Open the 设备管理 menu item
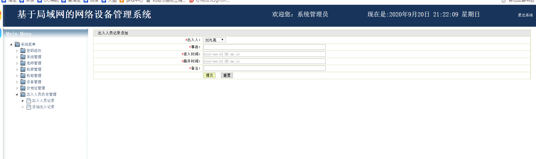Screen dimensions: 536x159 [34, 82]
